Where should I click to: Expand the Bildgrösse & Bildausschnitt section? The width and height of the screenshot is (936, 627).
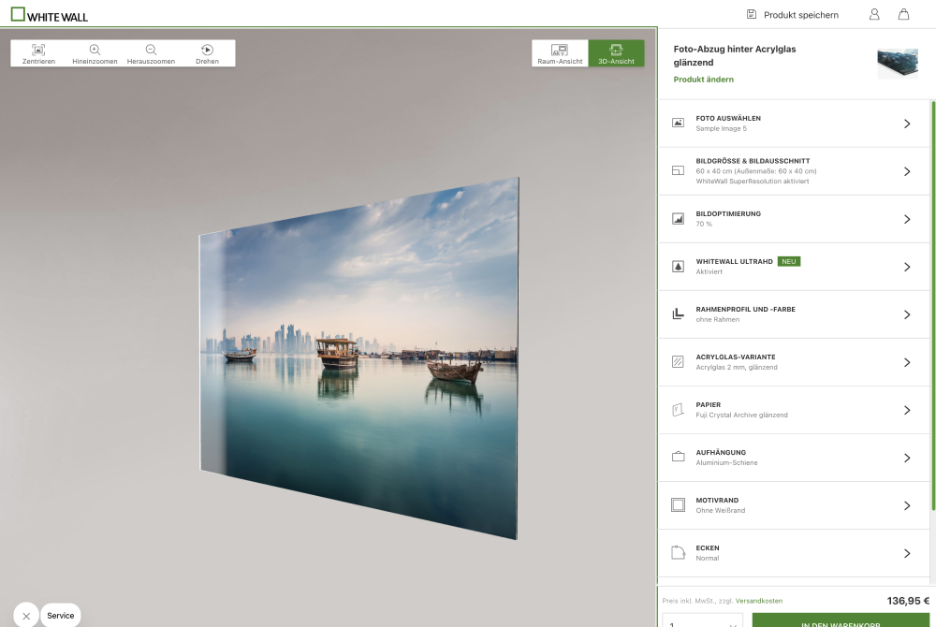pos(906,170)
